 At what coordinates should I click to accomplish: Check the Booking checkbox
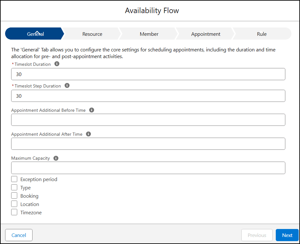(14, 196)
